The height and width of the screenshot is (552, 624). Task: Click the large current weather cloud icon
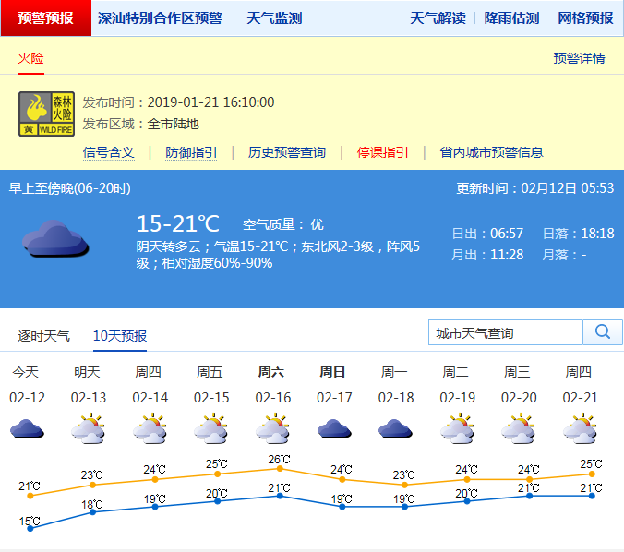point(54,239)
